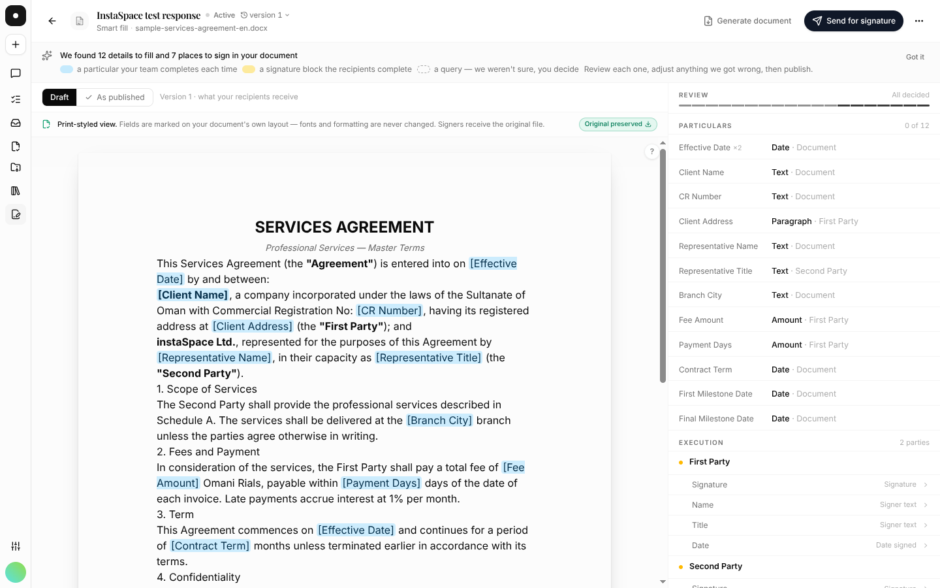The image size is (940, 588).
Task: Click the sparkle icon in the info banner
Action: (47, 56)
